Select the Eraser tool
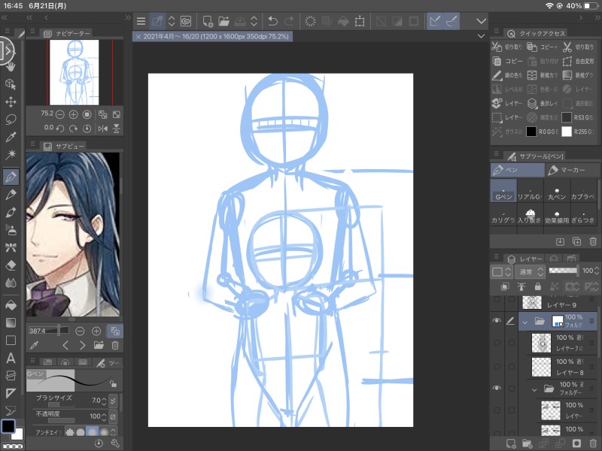Screen dimensions: 602x451 (x=11, y=265)
